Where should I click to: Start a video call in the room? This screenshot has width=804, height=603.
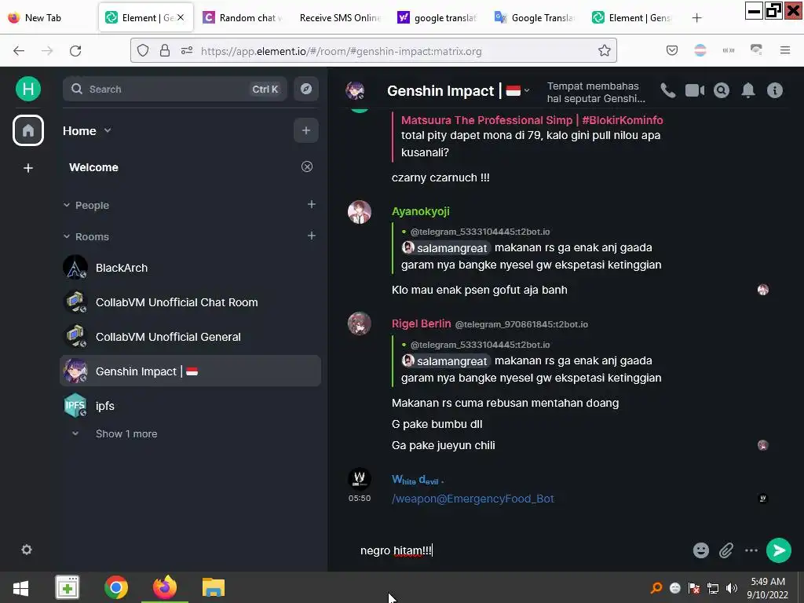pyautogui.click(x=695, y=91)
